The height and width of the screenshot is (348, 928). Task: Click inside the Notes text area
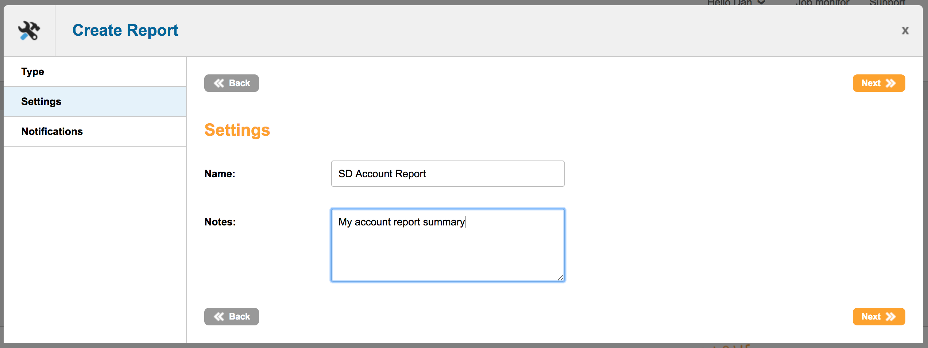tap(448, 252)
